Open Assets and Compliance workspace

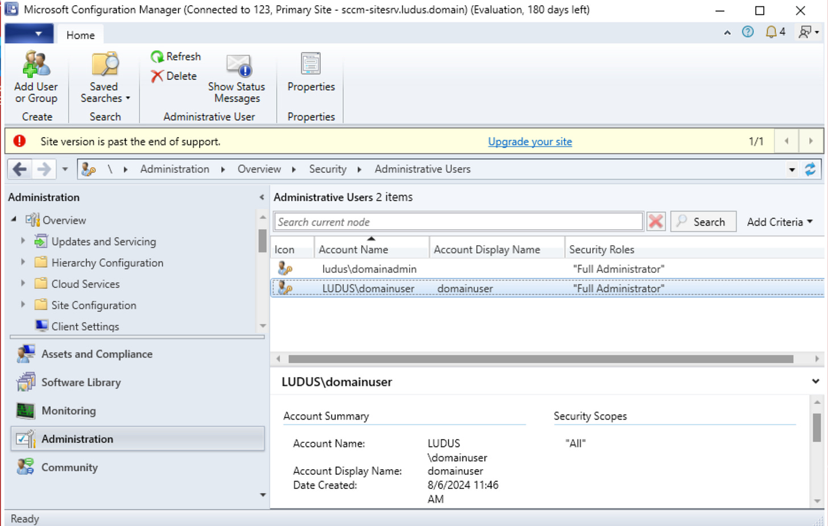[x=138, y=354]
